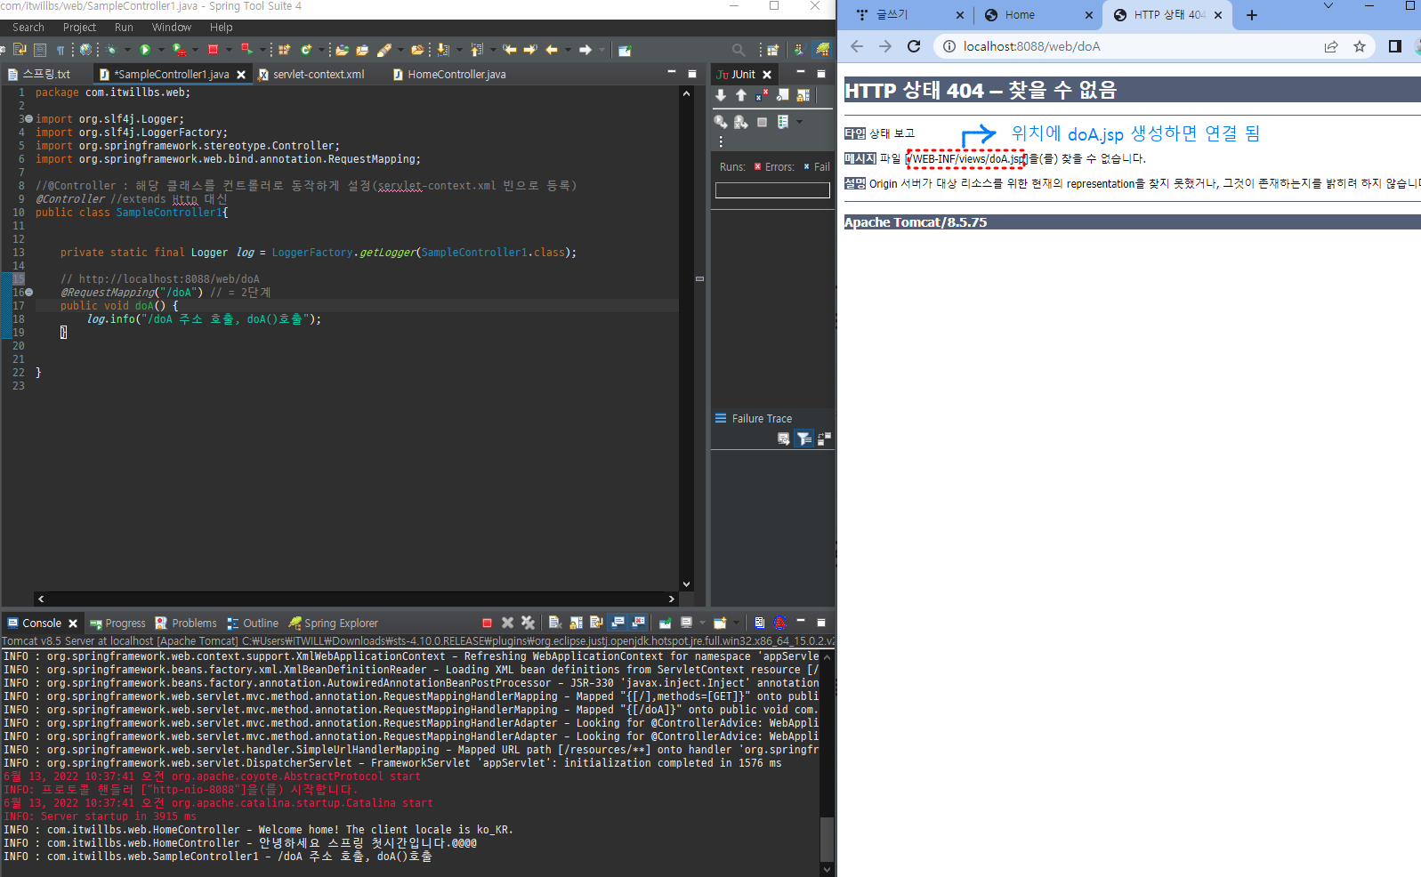
Task: Navigate forward with white right arrow
Action: (585, 50)
